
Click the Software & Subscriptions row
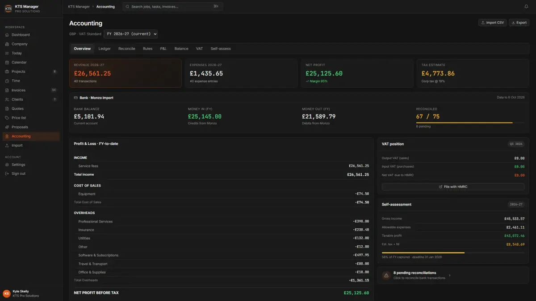tap(222, 255)
